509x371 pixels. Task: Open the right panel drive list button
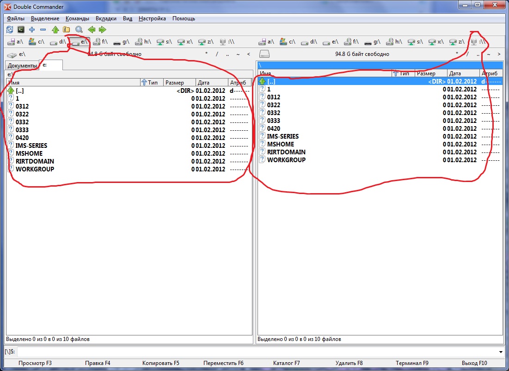(x=264, y=54)
